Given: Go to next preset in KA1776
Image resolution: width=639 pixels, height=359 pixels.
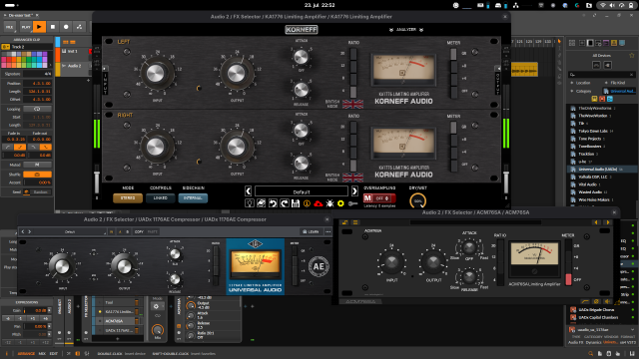Looking at the screenshot, I should tap(354, 190).
